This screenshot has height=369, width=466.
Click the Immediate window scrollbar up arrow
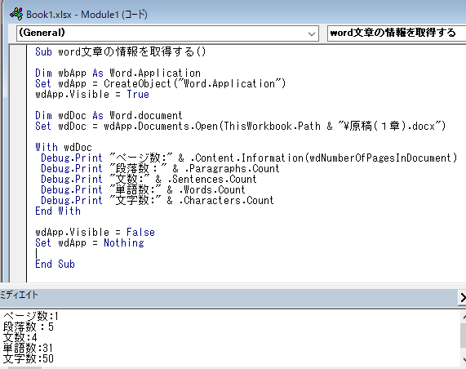click(464, 318)
